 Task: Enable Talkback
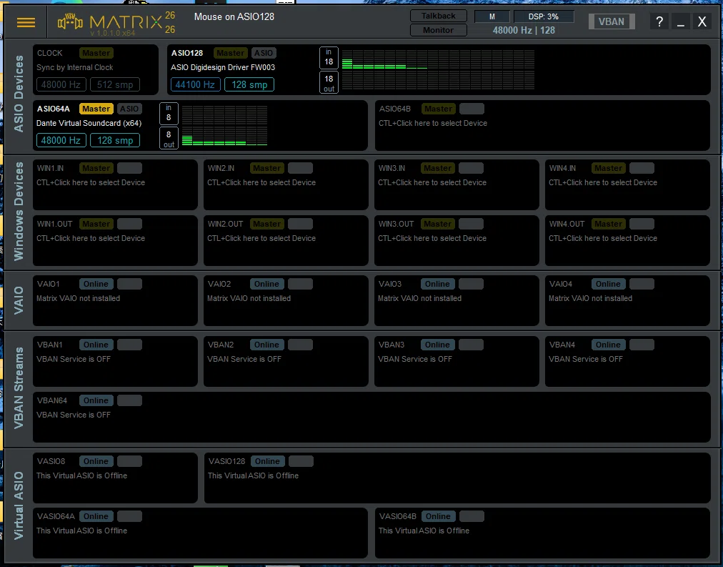tap(439, 16)
